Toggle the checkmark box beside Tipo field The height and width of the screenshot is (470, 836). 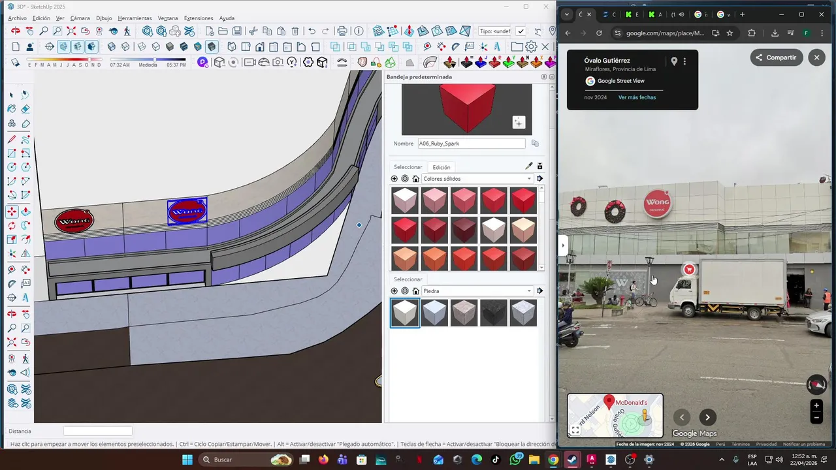(x=521, y=31)
